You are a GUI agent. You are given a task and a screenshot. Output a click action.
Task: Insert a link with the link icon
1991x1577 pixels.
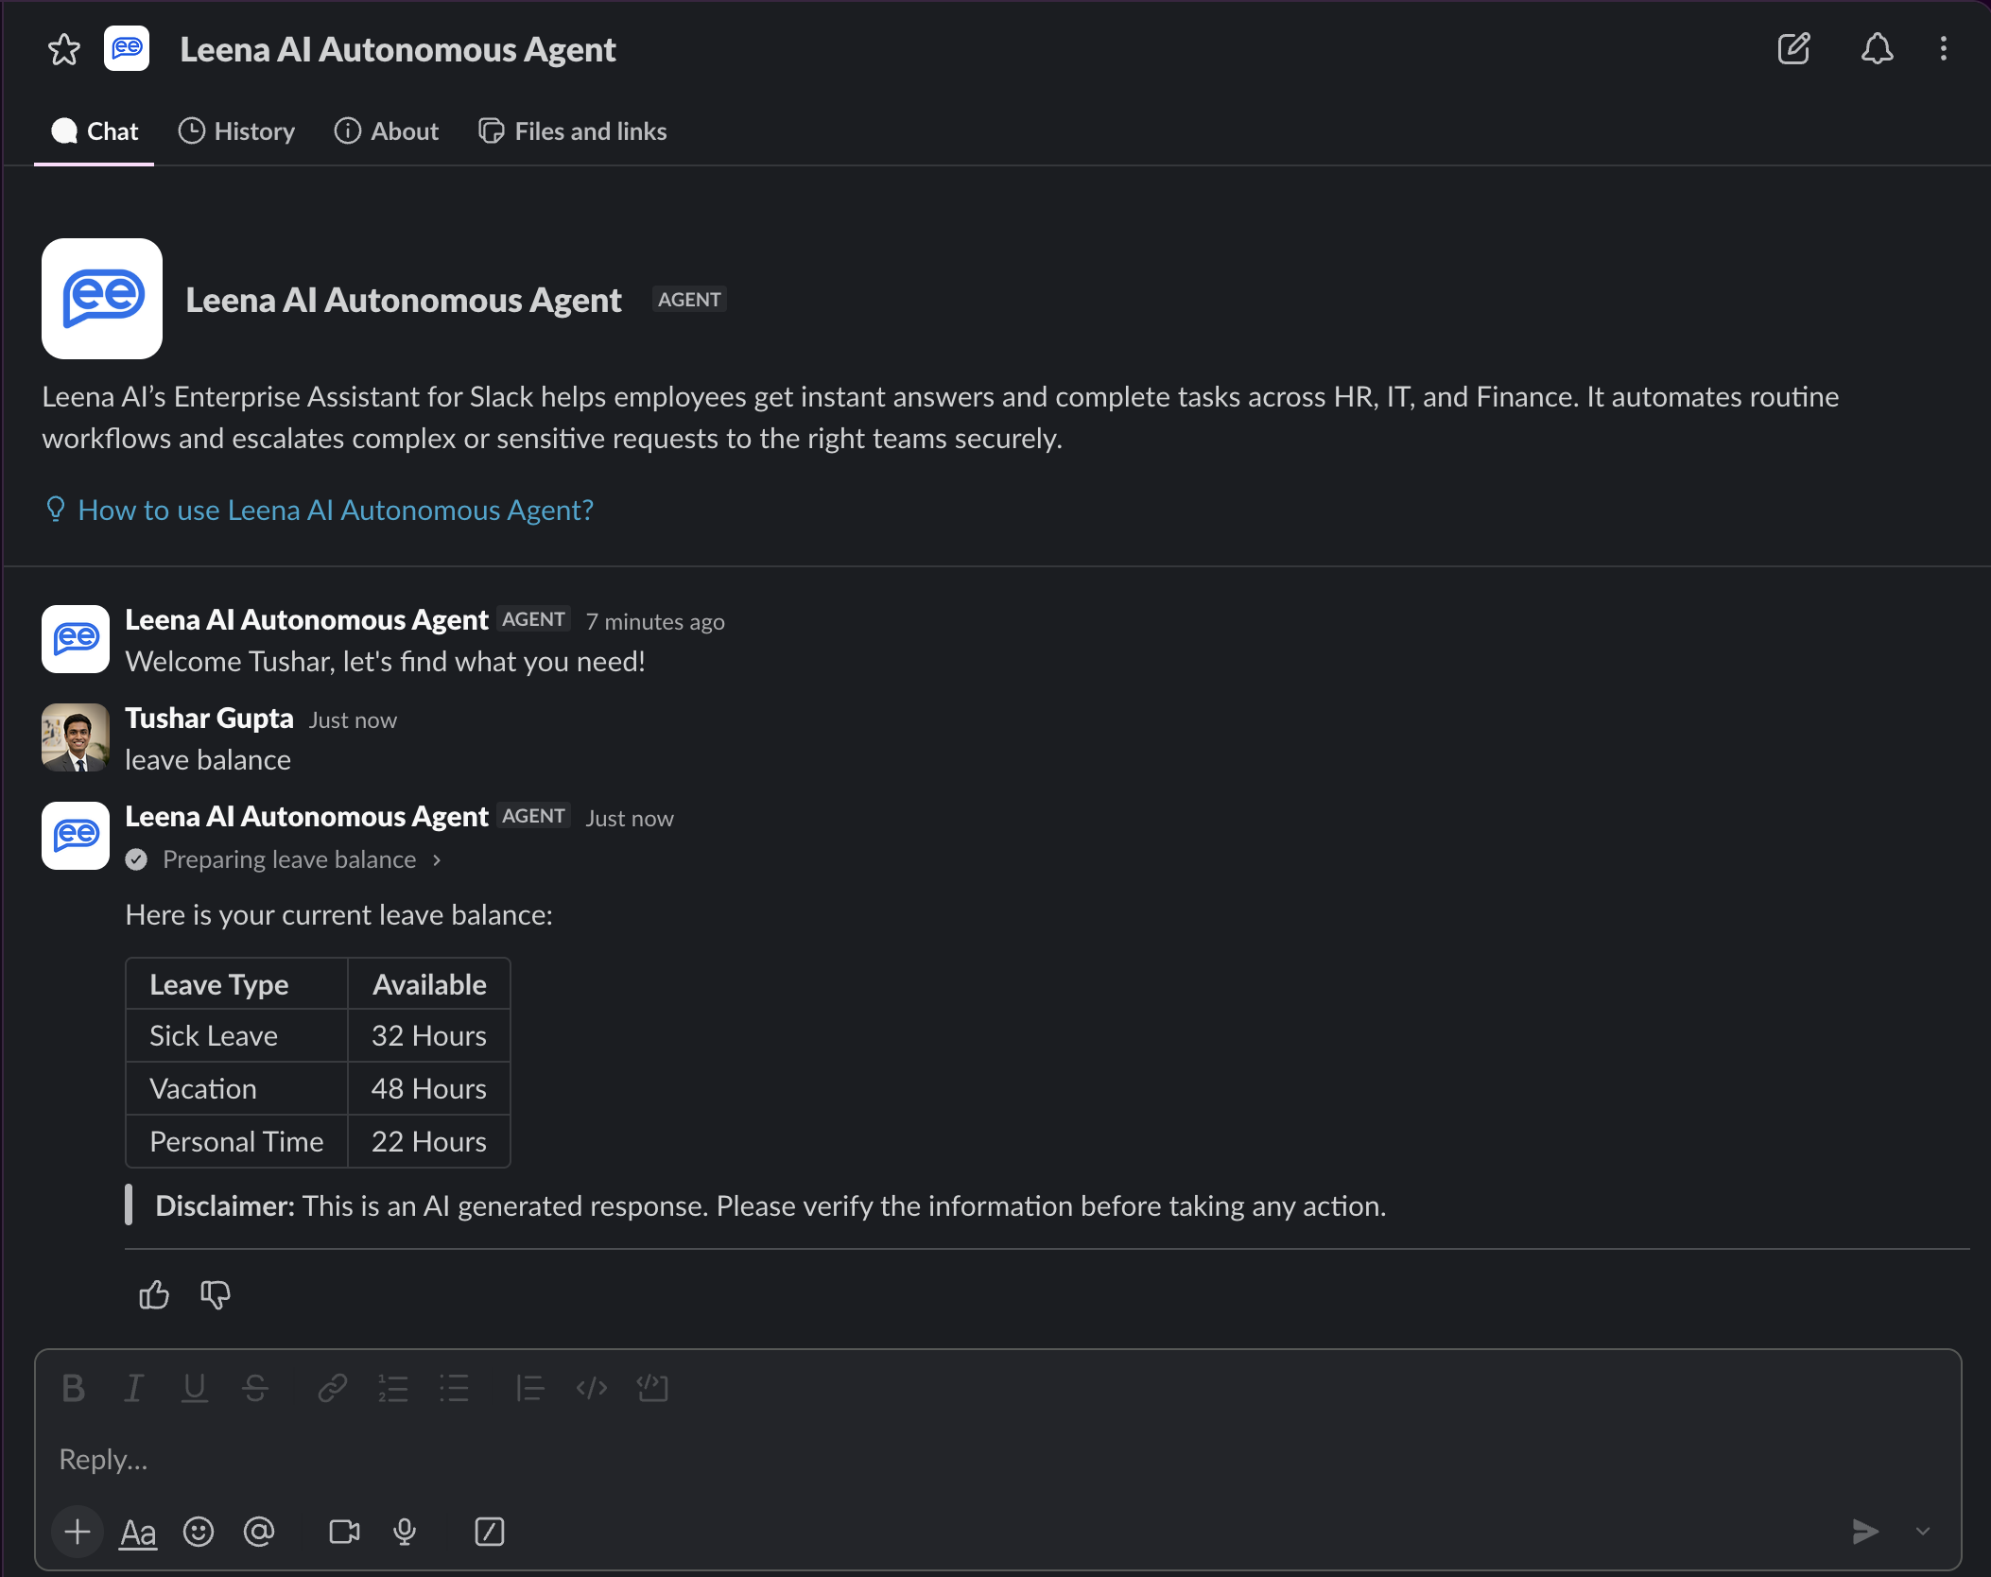(332, 1388)
